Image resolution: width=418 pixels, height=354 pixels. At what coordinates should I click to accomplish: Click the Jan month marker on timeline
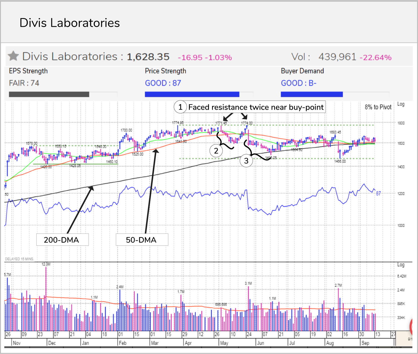(x=86, y=343)
